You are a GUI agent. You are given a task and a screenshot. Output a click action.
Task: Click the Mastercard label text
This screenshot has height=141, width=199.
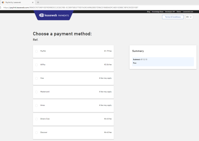pyautogui.click(x=45, y=92)
